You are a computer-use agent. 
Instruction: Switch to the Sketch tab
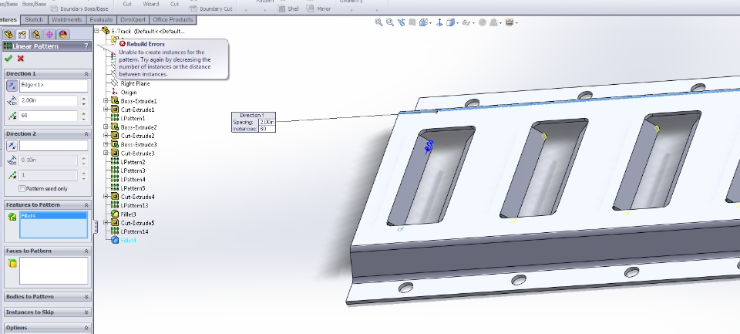click(x=33, y=20)
